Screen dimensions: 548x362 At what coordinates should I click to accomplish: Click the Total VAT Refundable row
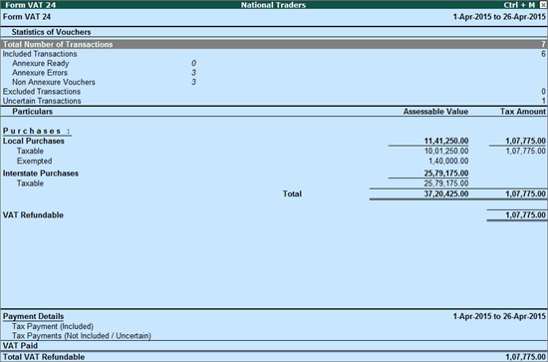[x=274, y=357]
